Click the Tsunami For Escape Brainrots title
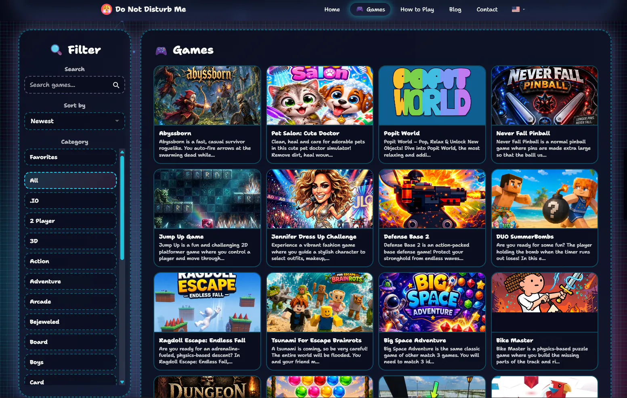 [x=316, y=340]
